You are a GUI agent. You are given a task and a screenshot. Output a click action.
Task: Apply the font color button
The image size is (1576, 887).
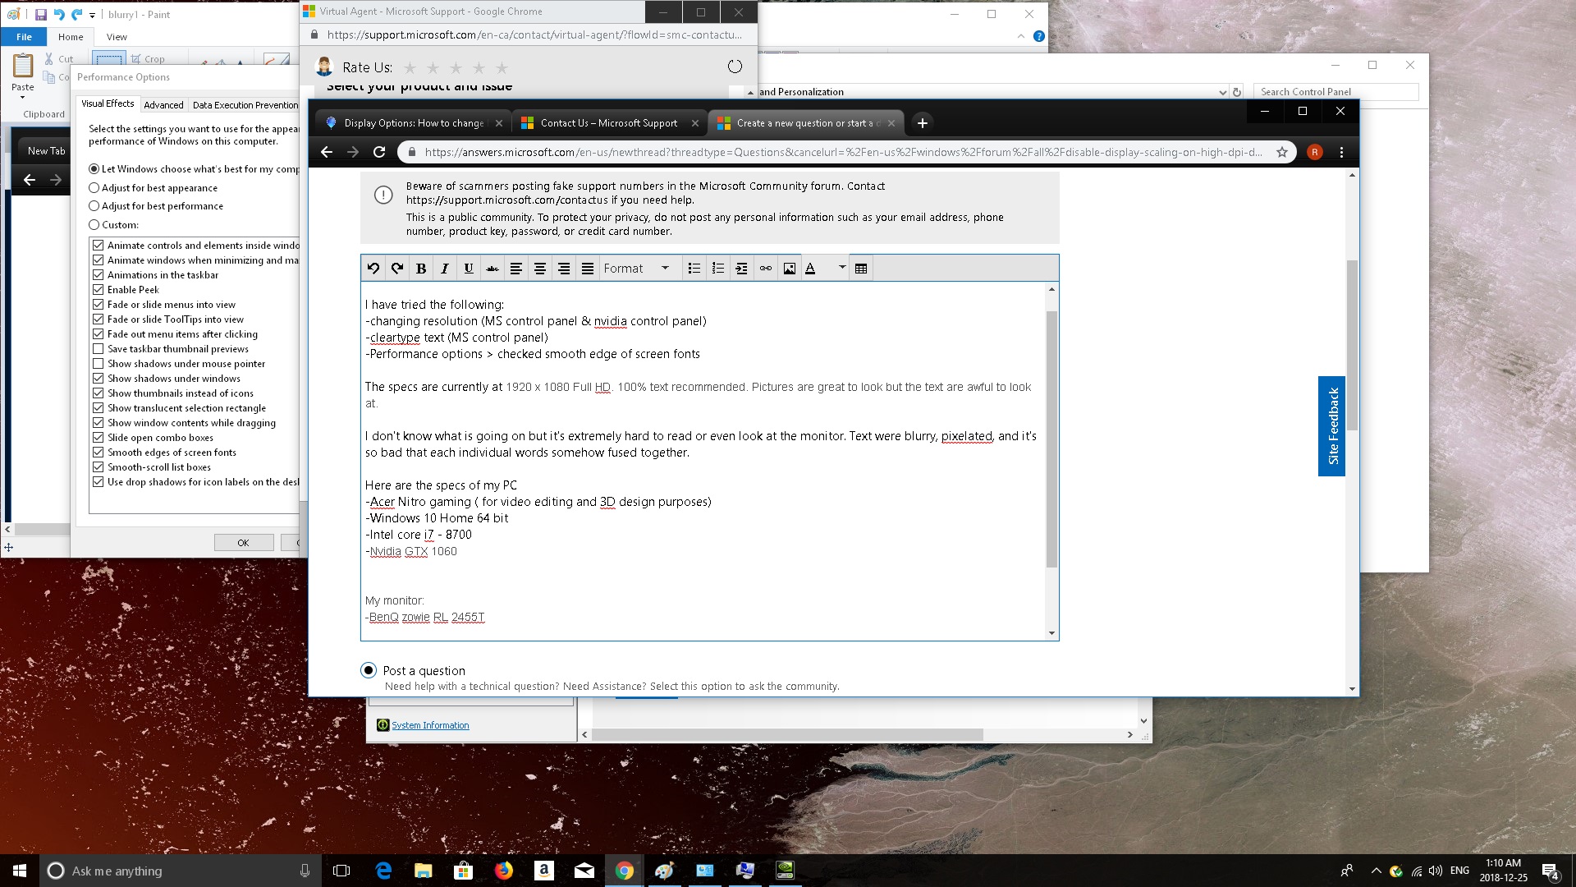tap(811, 268)
